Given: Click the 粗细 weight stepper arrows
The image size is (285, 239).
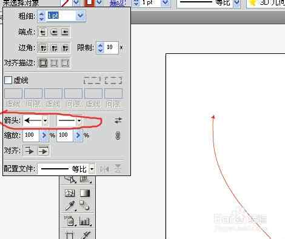Looking at the screenshot, I should coord(41,16).
